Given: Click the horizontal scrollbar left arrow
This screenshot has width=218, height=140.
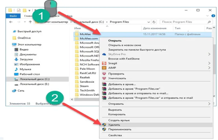Looking at the screenshot, I should pos(72,99).
